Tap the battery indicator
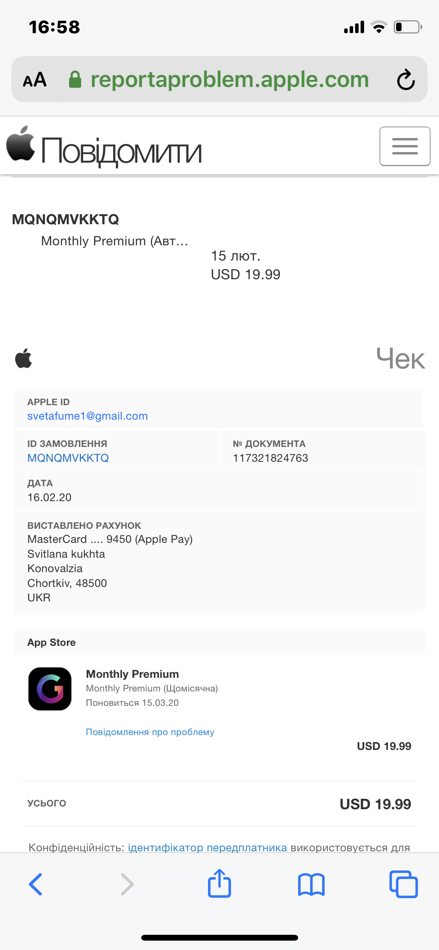Screen dimensions: 439x950 (x=406, y=27)
